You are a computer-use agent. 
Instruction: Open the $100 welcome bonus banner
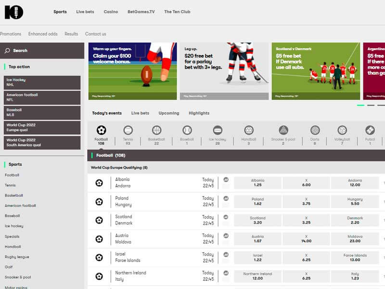(x=133, y=71)
